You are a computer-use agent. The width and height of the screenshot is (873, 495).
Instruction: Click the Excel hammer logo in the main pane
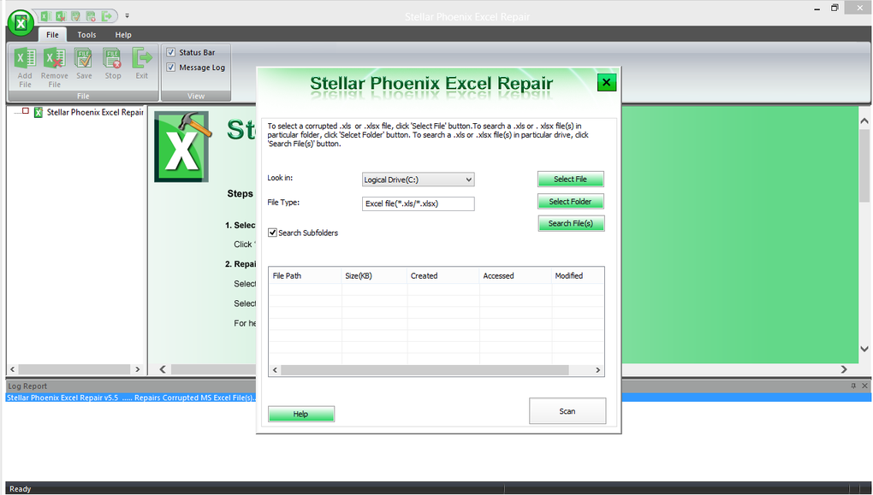click(182, 145)
